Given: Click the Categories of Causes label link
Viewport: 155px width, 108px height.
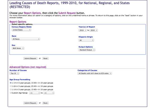Looking at the screenshot, I should [87, 70].
